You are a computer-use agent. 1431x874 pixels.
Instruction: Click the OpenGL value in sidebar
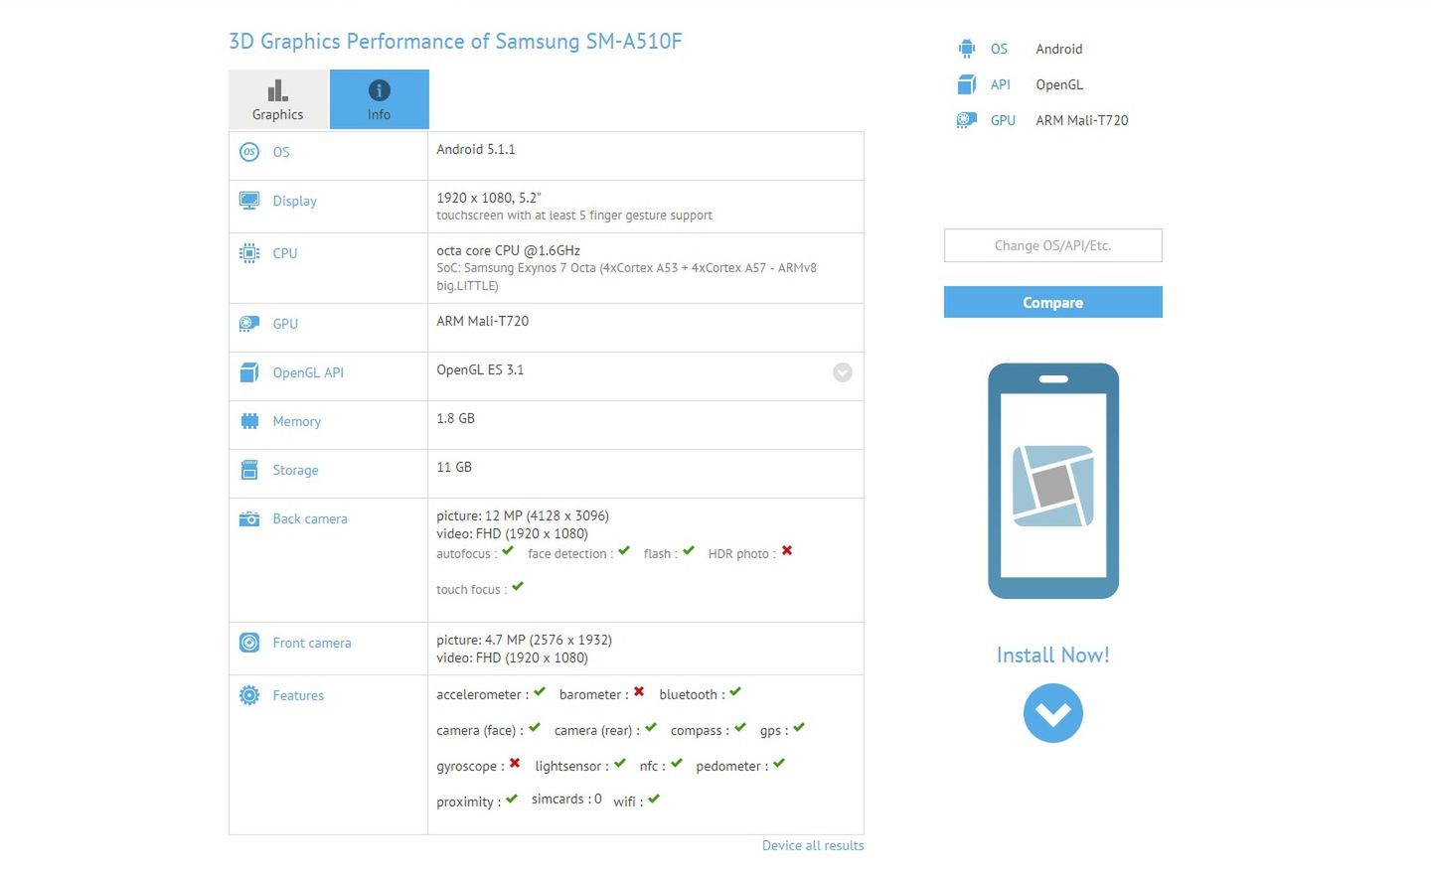pos(1059,84)
